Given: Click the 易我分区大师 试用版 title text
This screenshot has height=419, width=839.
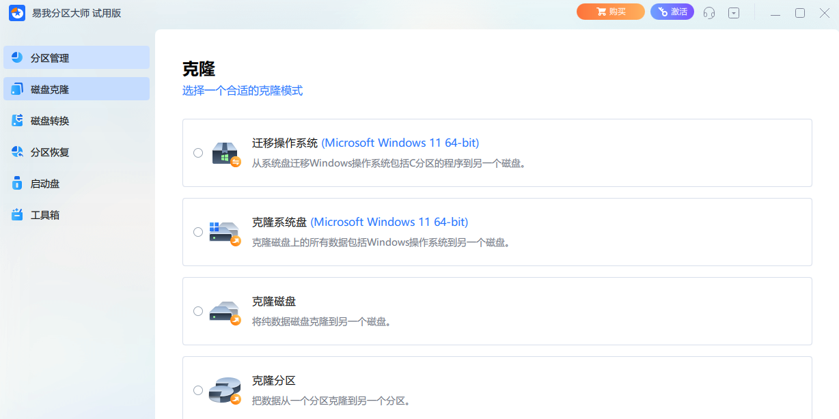Looking at the screenshot, I should (77, 12).
